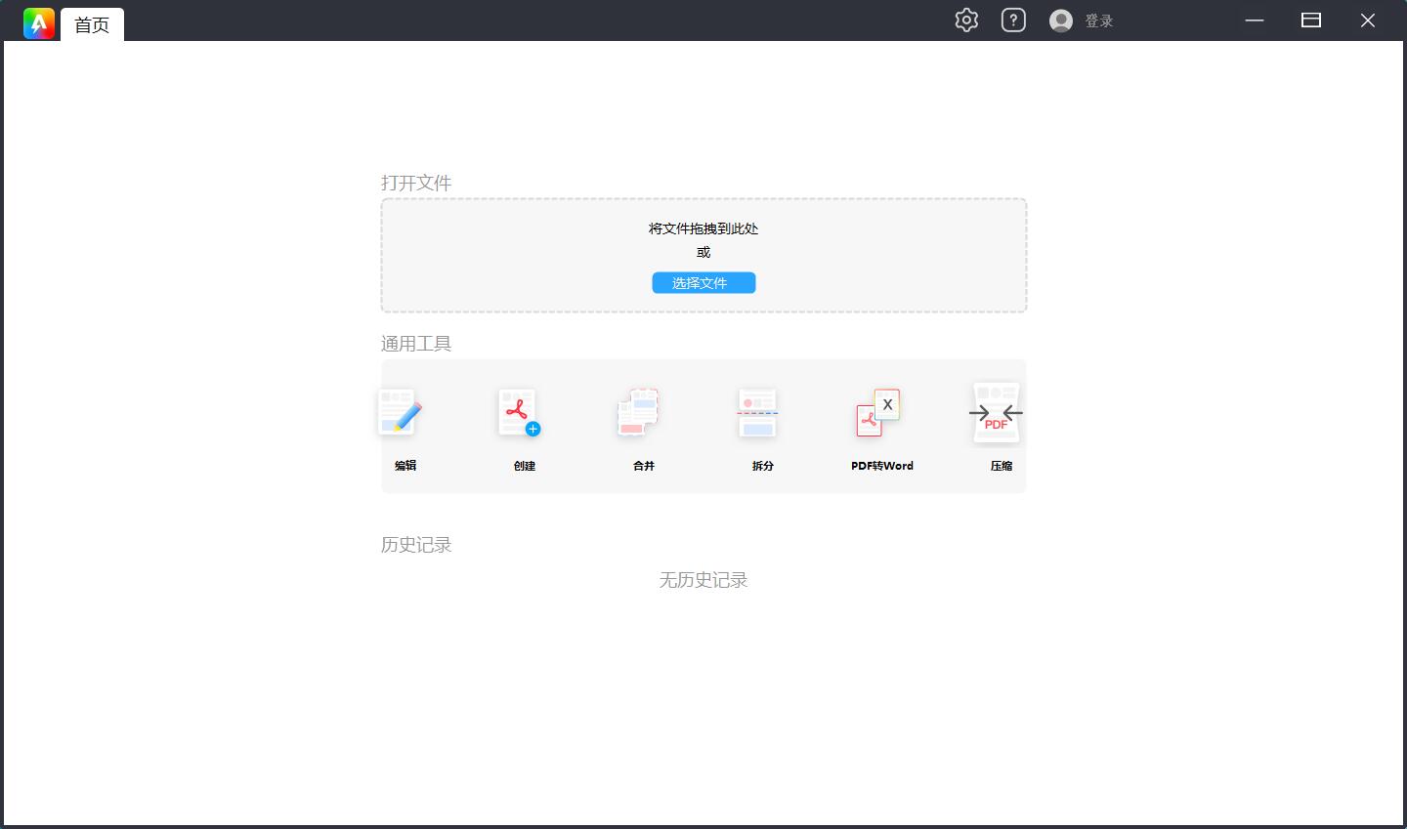Switch to the 首页 tab
The height and width of the screenshot is (829, 1407).
(x=92, y=24)
